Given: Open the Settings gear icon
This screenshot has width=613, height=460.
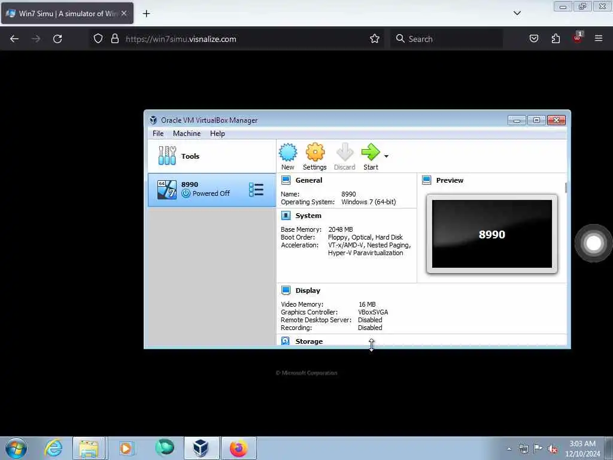Looking at the screenshot, I should 315,152.
